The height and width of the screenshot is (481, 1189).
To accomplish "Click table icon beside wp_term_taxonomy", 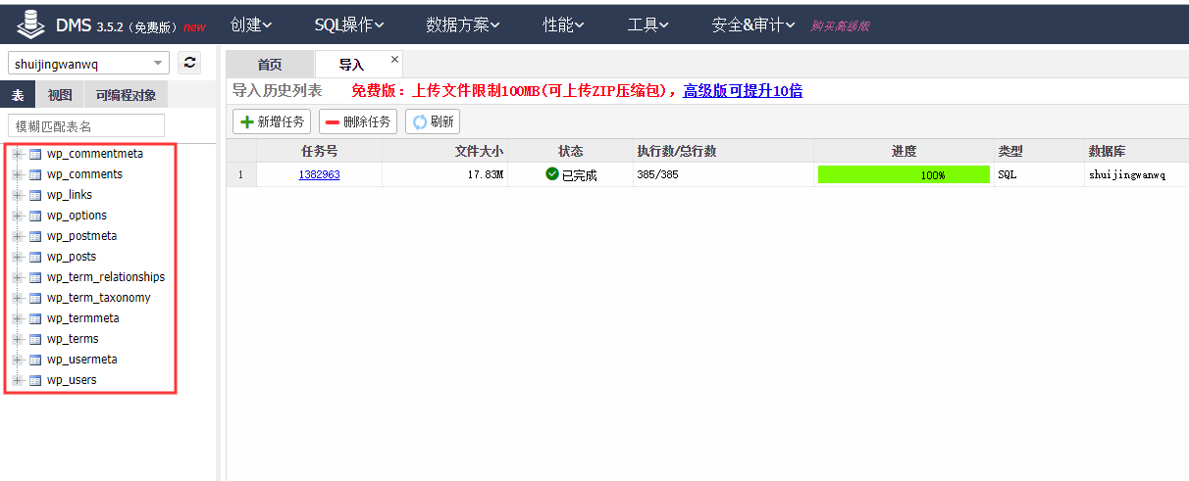I will pos(35,298).
